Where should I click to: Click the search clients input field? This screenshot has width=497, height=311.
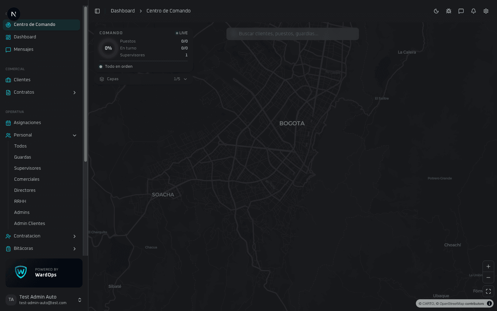(x=293, y=34)
